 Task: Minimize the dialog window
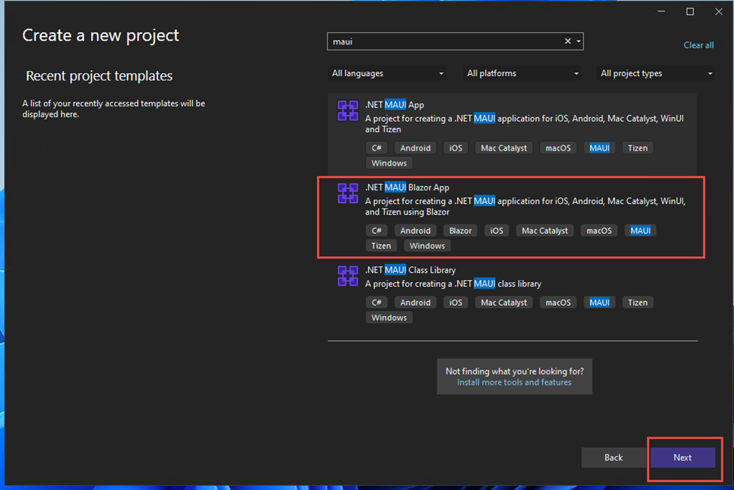[x=661, y=11]
